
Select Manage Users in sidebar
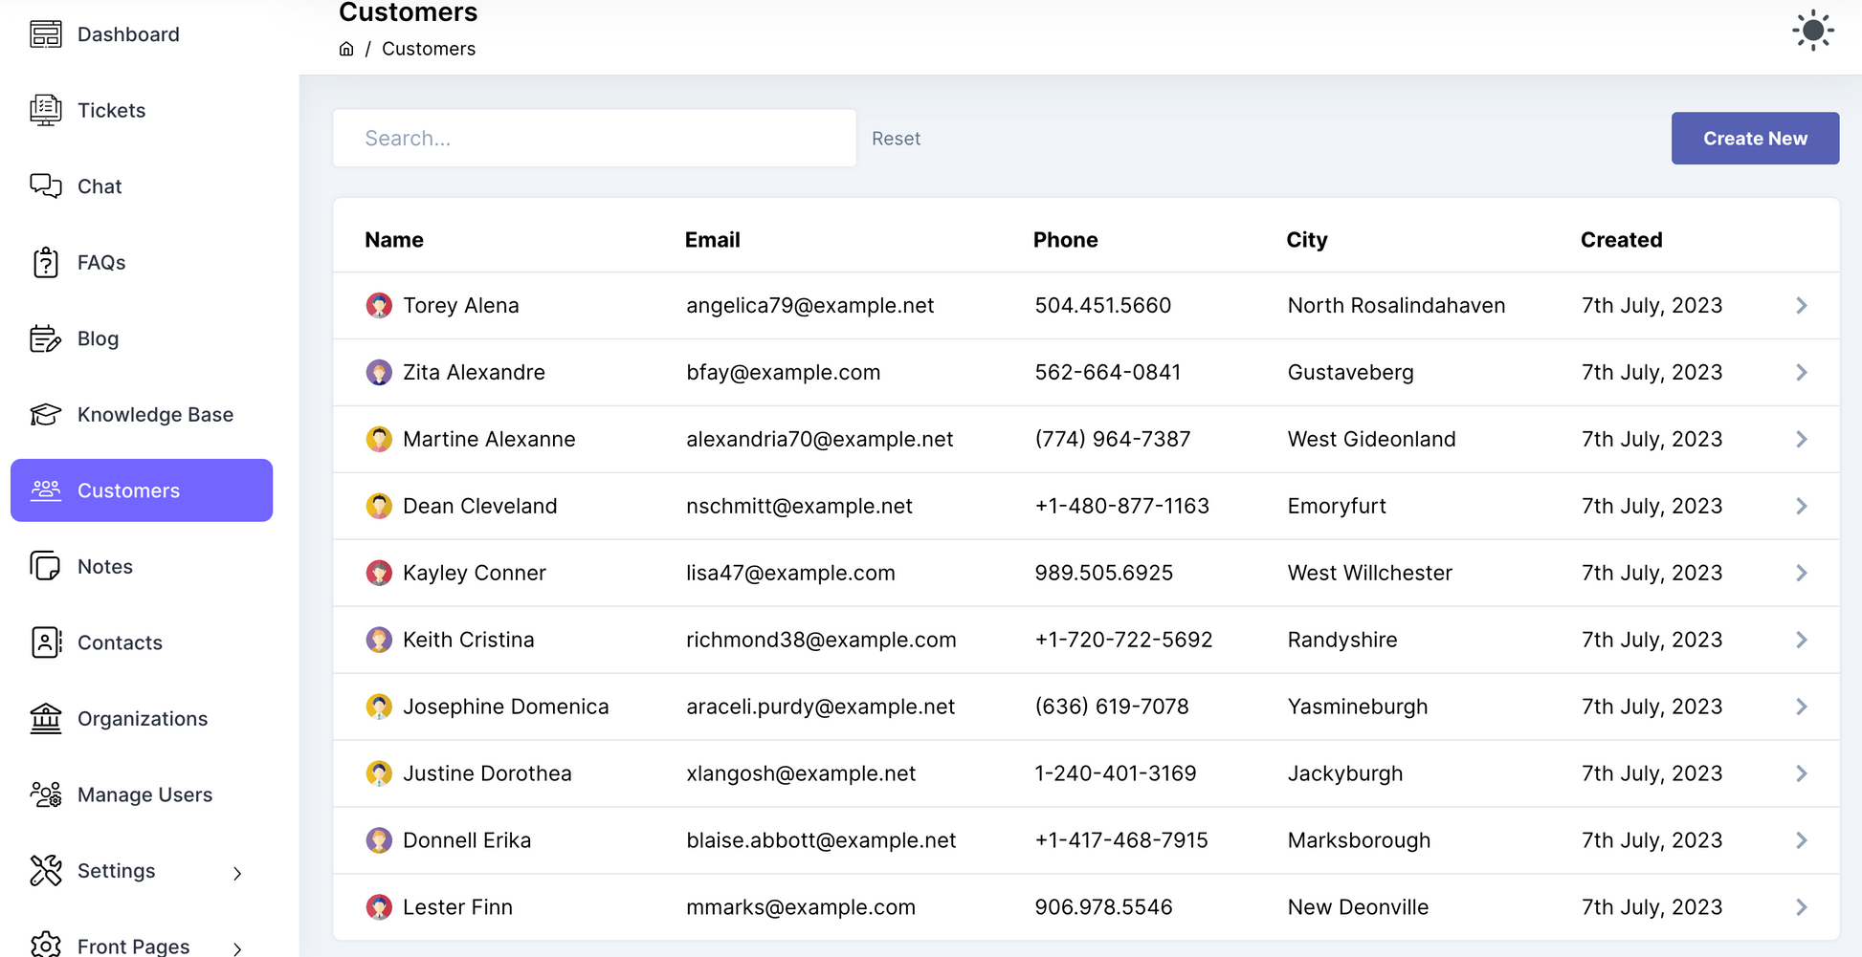click(144, 794)
